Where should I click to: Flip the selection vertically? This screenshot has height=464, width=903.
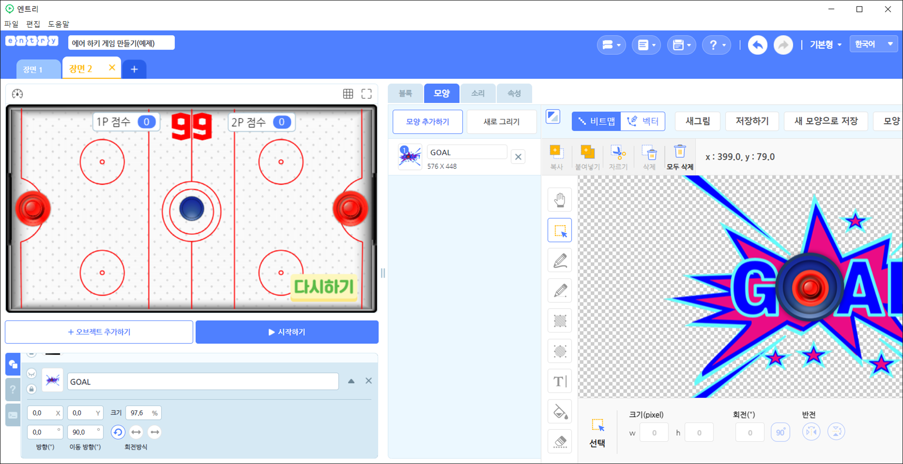click(836, 432)
